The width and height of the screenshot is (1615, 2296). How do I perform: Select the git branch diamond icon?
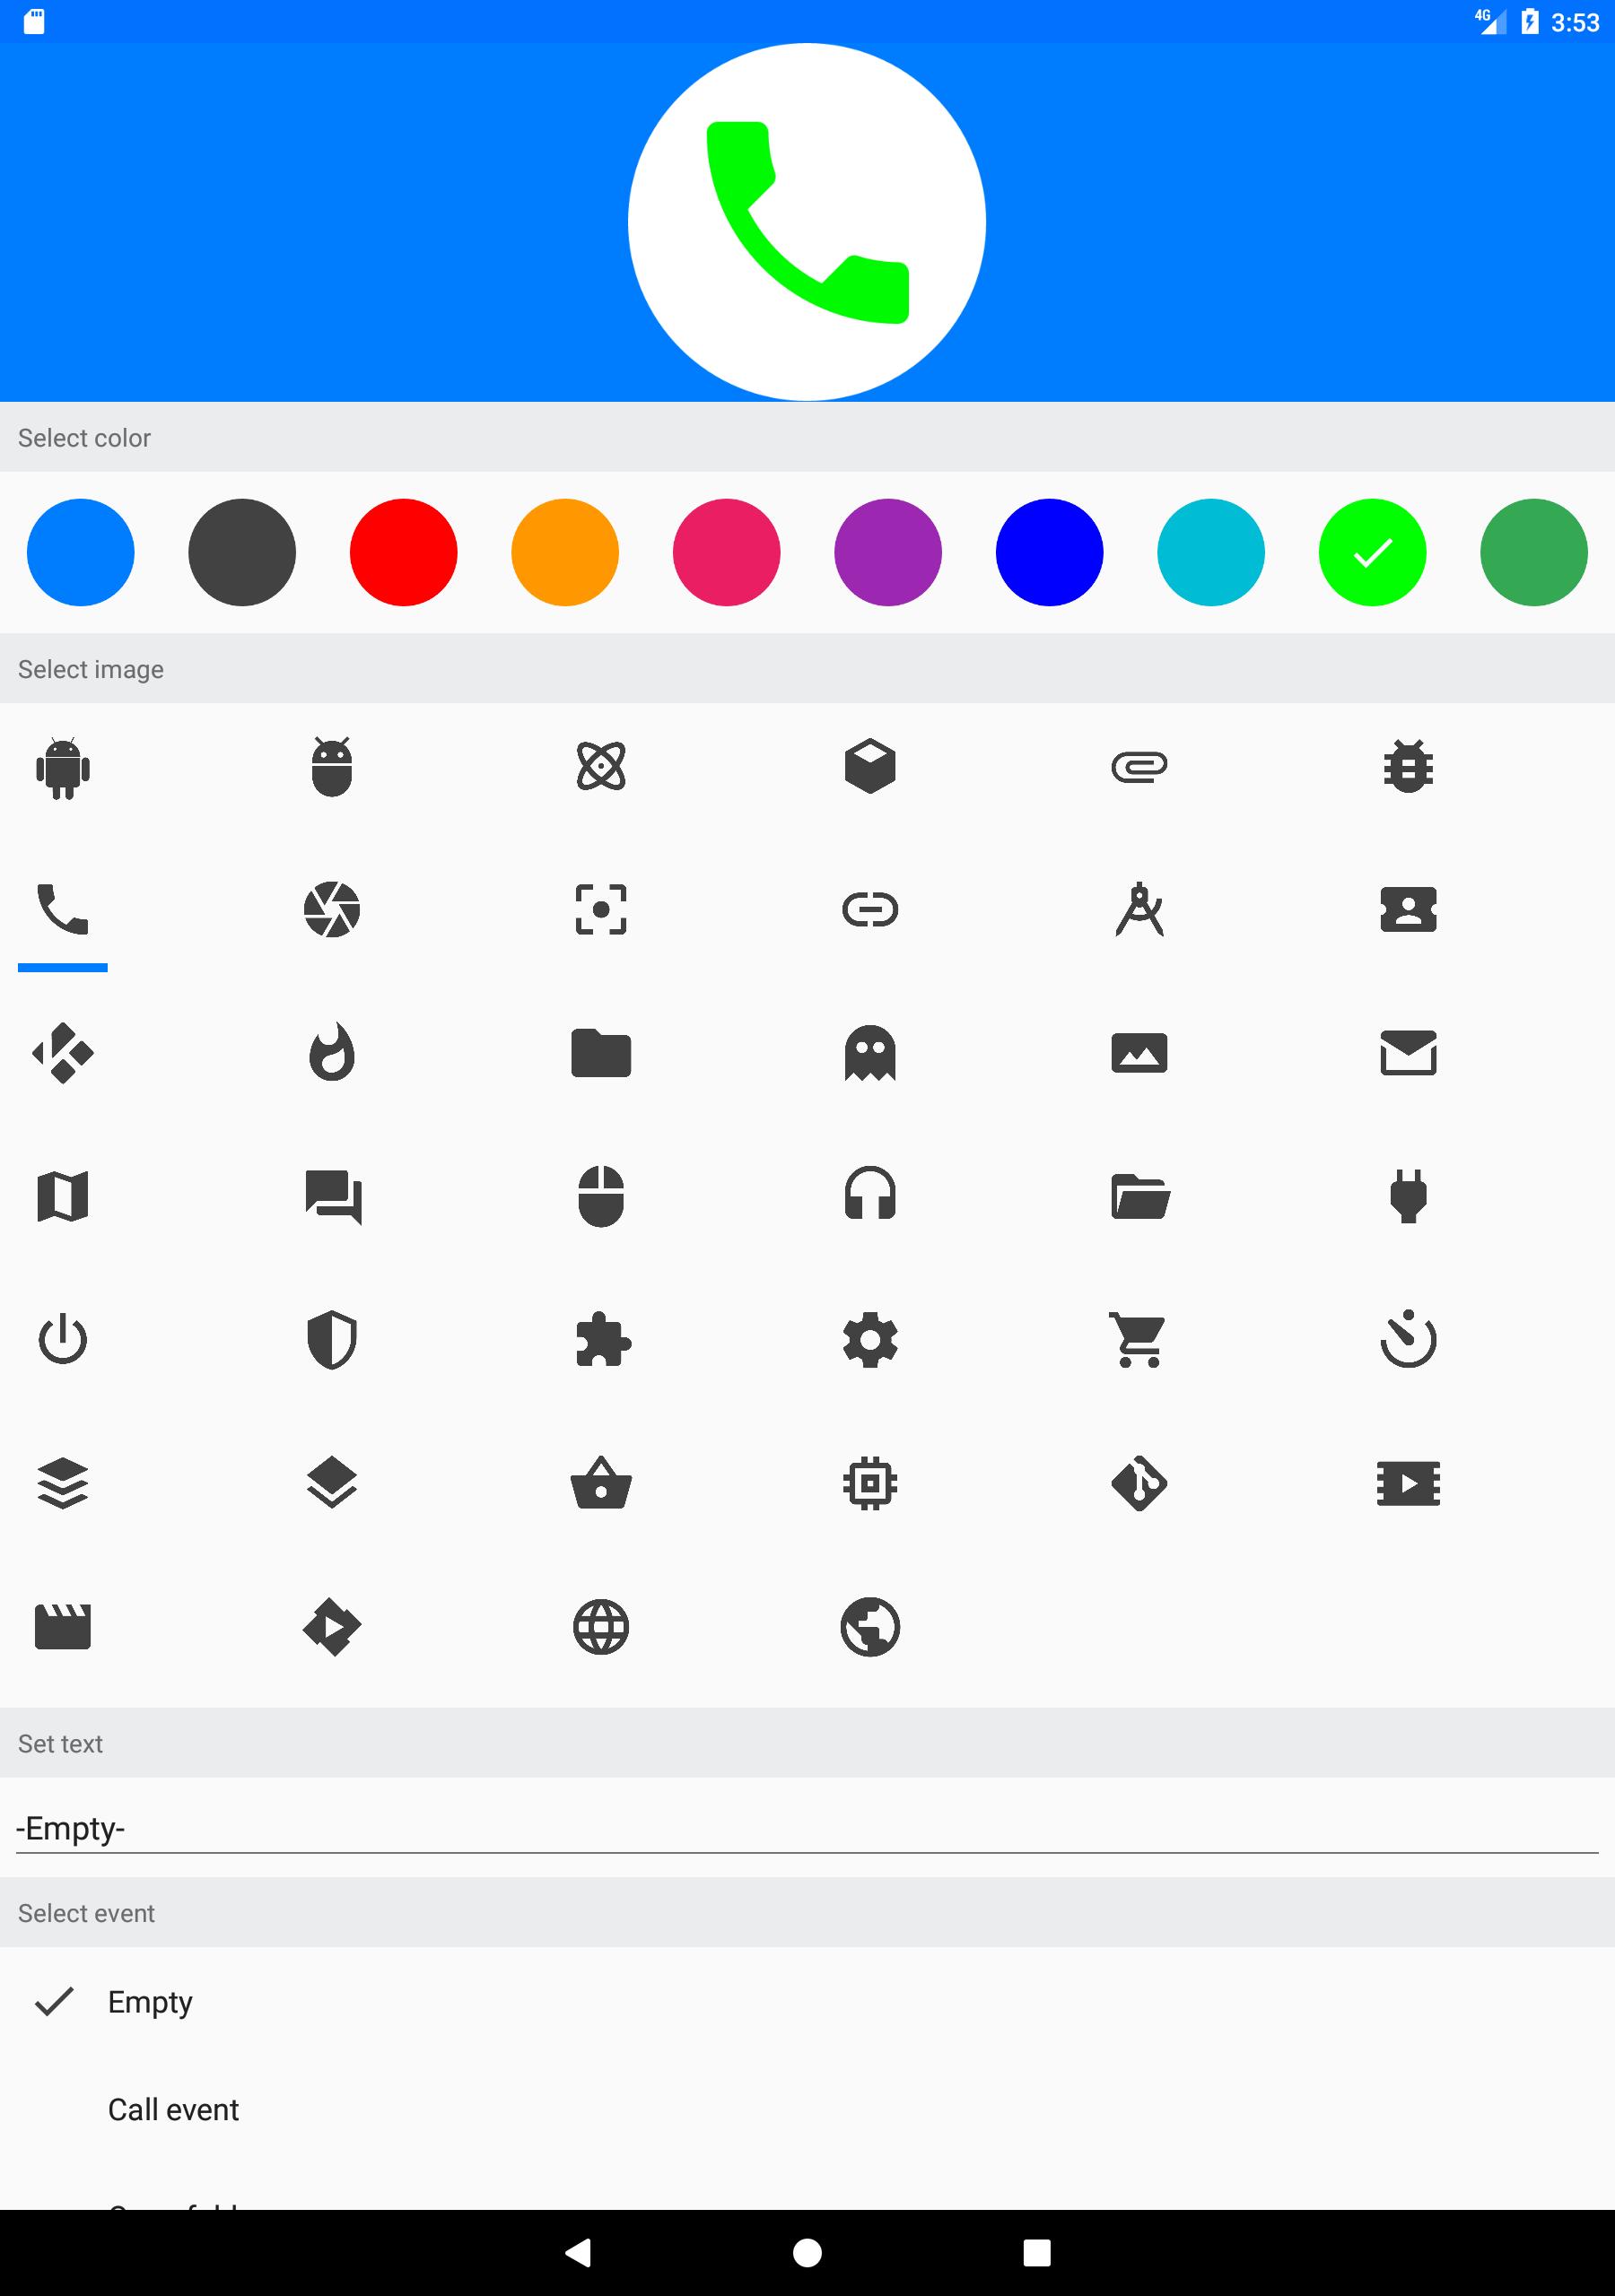1139,1483
